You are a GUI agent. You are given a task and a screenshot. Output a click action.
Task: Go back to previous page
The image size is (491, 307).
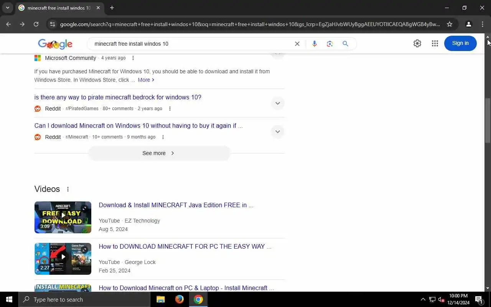coord(8,24)
